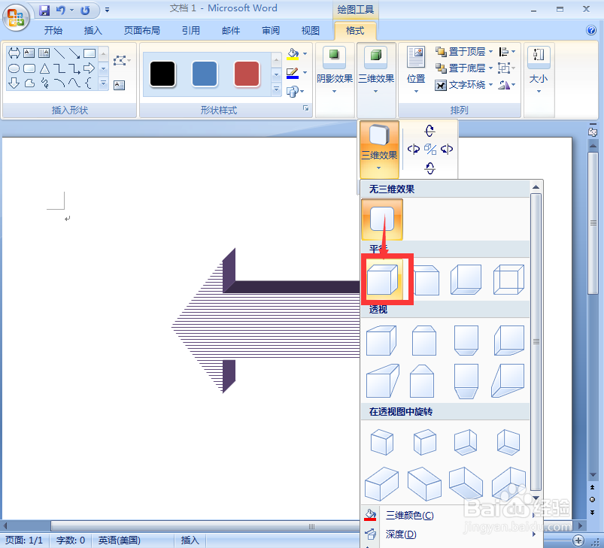Pick the oval shape from gallery
604x548 pixels.
14,68
